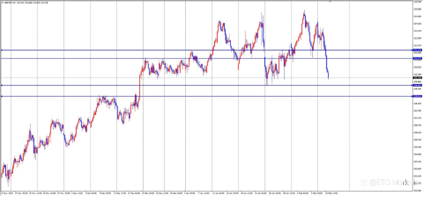Click the 215.005 price scale value

417,9
